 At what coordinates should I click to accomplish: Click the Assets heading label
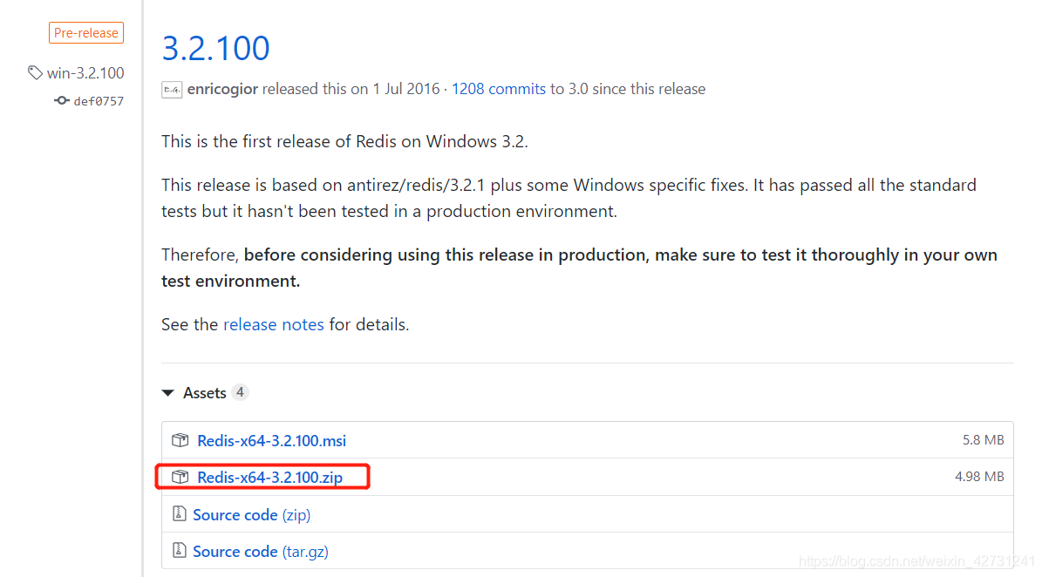click(205, 393)
